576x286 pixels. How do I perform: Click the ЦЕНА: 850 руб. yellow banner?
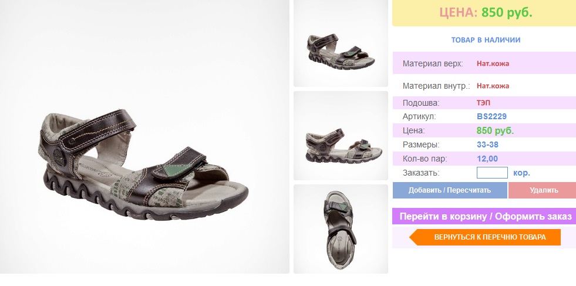[x=485, y=13]
